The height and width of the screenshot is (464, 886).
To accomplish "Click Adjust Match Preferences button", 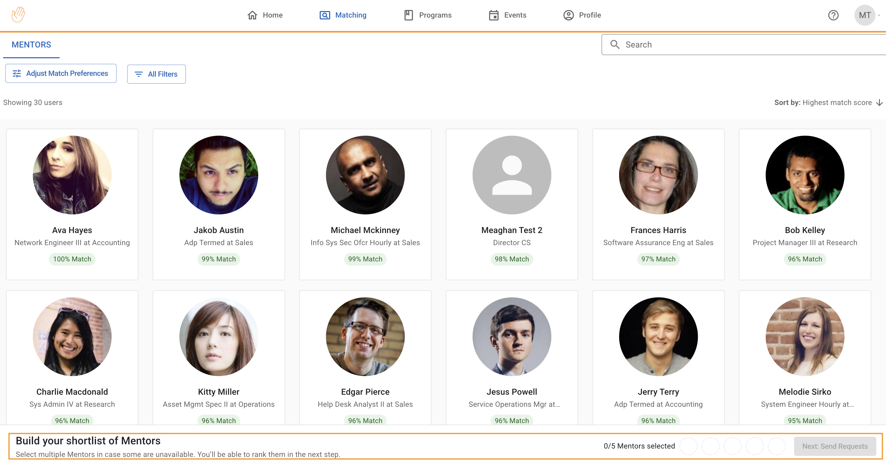I will (x=61, y=73).
